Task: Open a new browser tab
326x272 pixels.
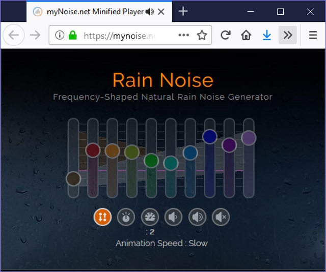Action: [x=183, y=11]
